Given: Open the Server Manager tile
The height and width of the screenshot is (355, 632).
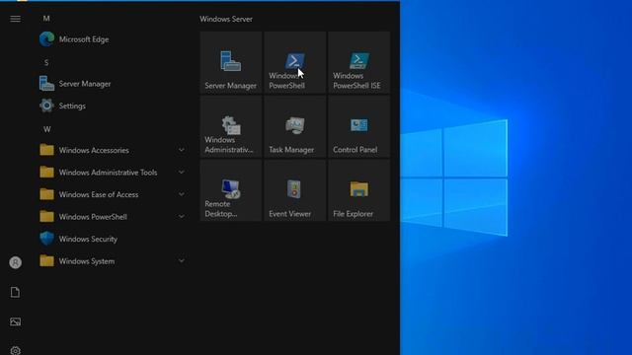Looking at the screenshot, I should point(231,62).
